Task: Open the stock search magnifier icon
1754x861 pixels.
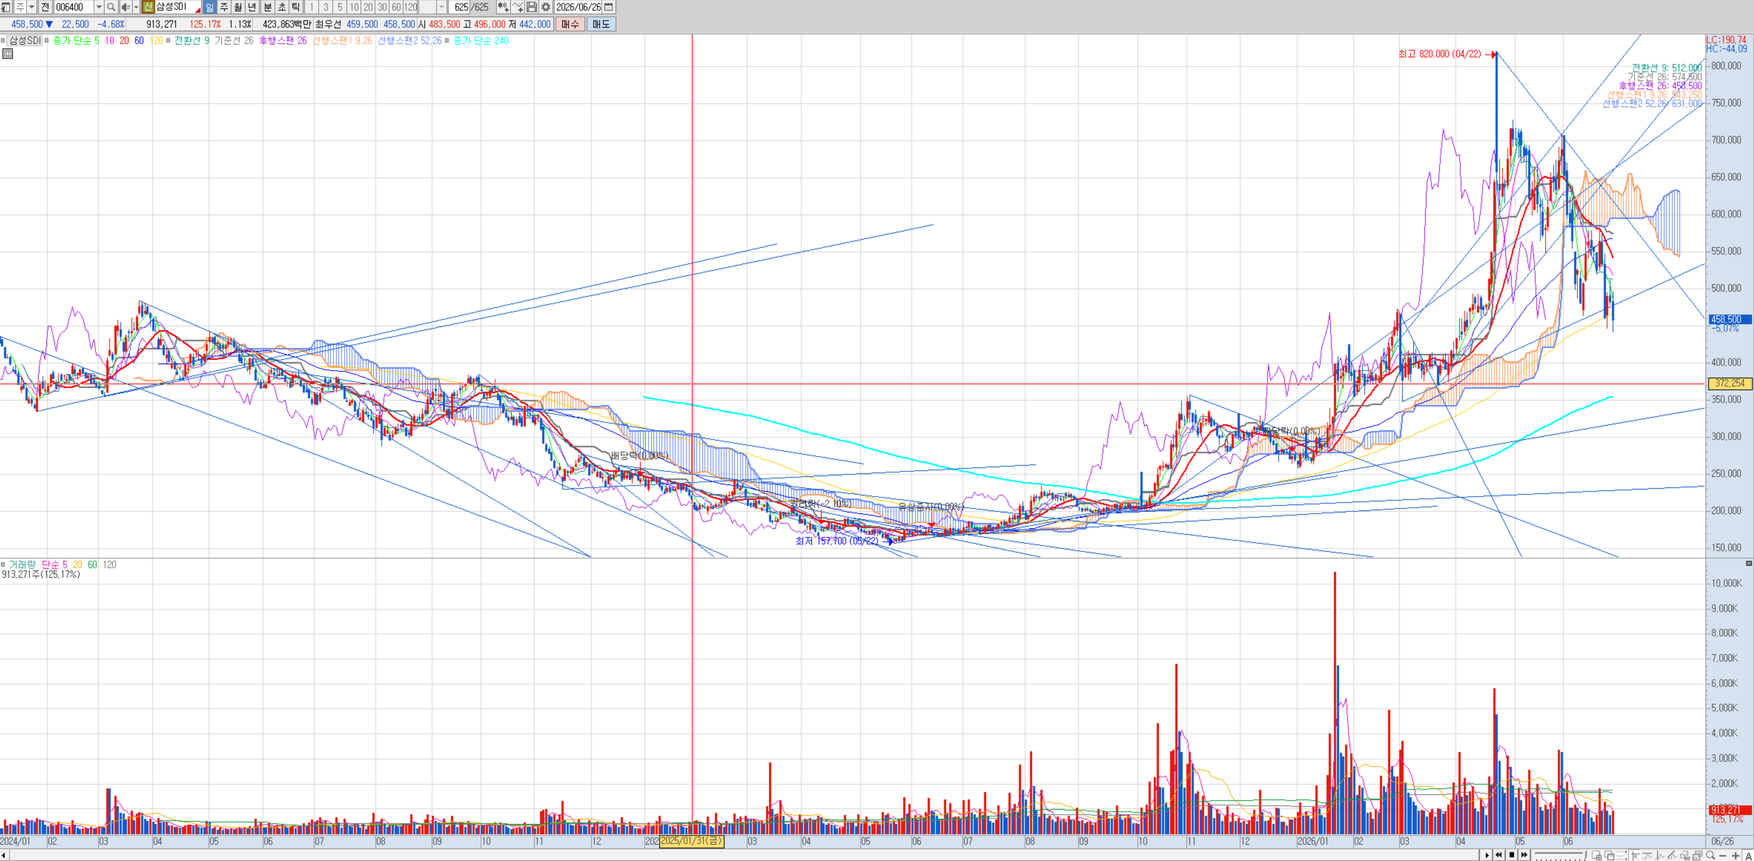Action: pos(111,7)
